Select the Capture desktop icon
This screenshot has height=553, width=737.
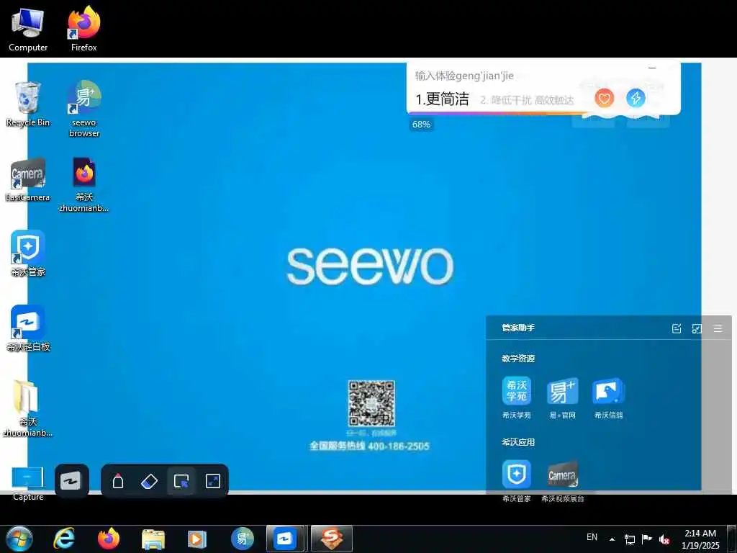pos(28,483)
